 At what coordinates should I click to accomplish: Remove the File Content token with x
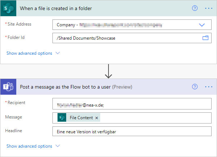97,118
